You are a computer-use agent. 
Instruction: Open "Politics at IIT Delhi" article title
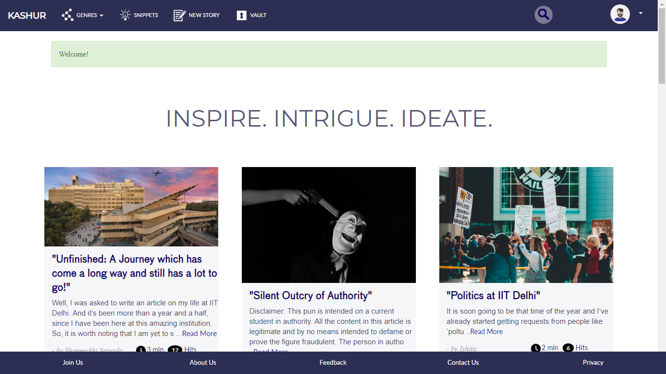(x=493, y=296)
